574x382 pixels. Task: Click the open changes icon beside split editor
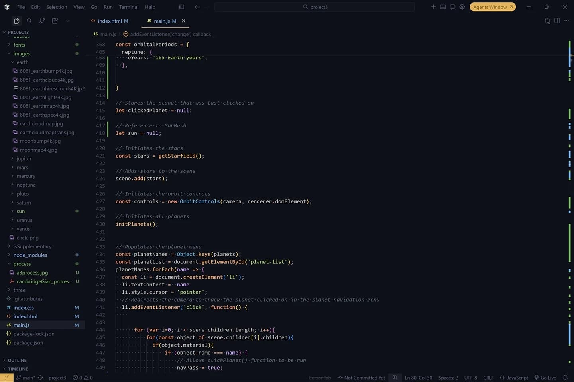[547, 21]
